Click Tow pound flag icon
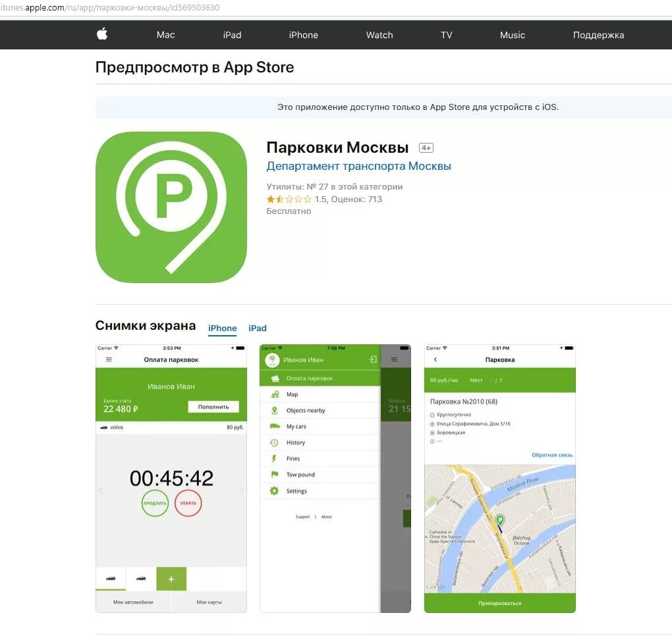The height and width of the screenshot is (636, 672). click(x=275, y=475)
